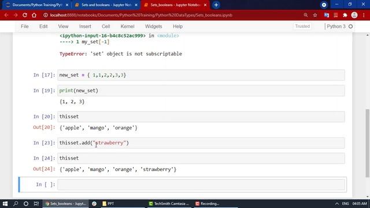Click the 04:05 AM clock
This screenshot has width=370, height=208.
point(360,203)
